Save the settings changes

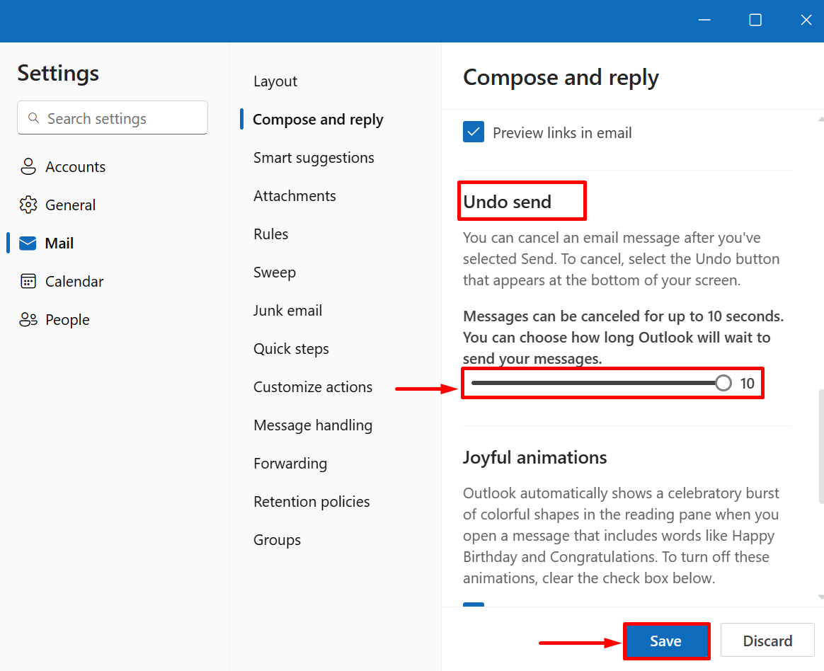tap(665, 641)
